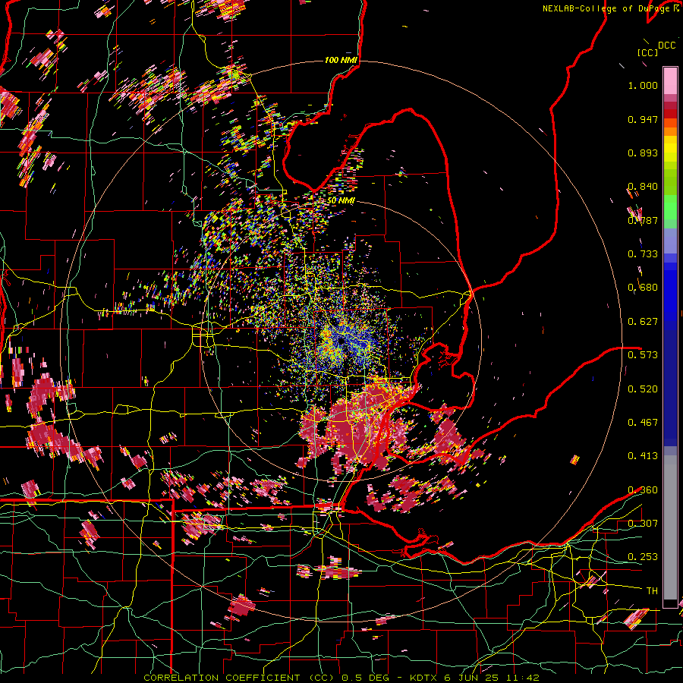Screen dimensions: 683x683
Task: Click the 100 NMI range ring label
Action: pos(340,60)
